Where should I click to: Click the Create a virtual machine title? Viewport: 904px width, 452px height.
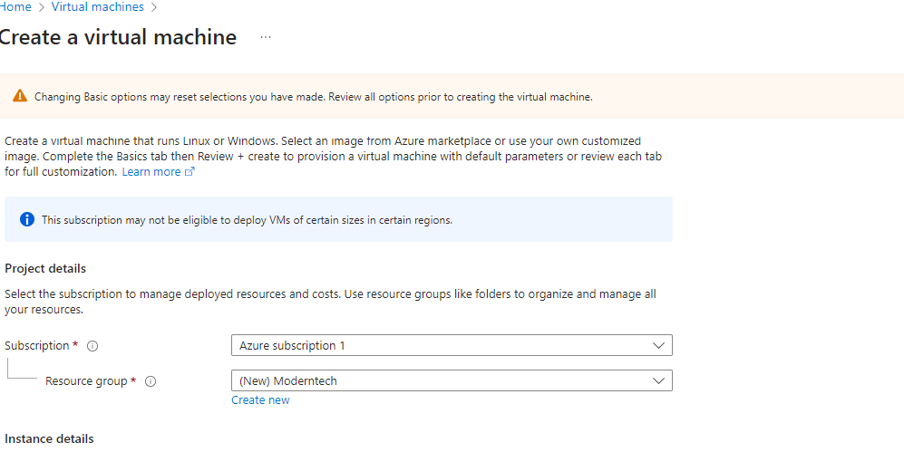click(118, 37)
